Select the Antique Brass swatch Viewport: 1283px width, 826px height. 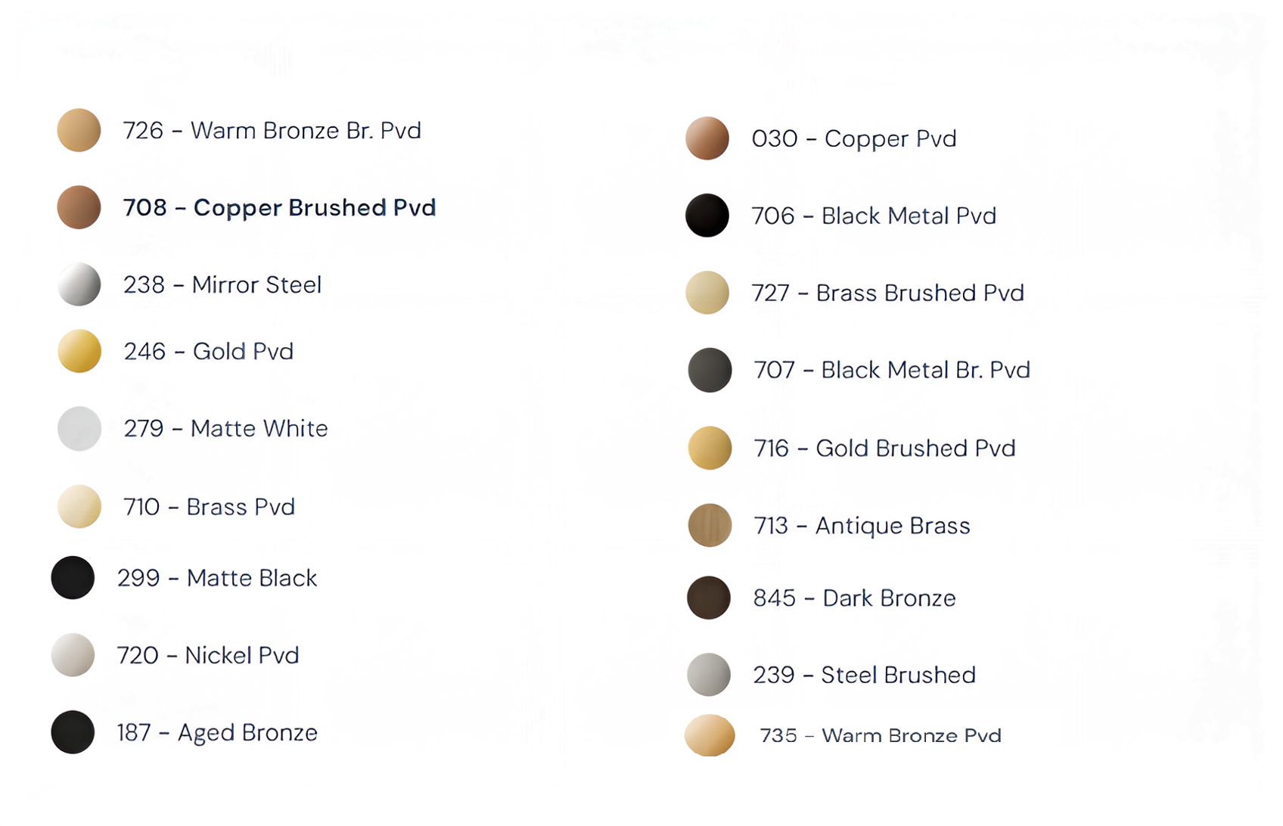pyautogui.click(x=710, y=525)
